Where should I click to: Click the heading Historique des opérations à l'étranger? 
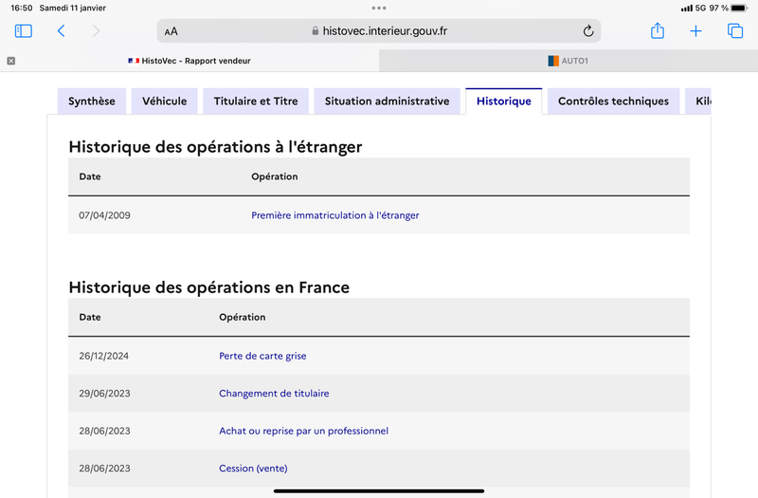(216, 147)
